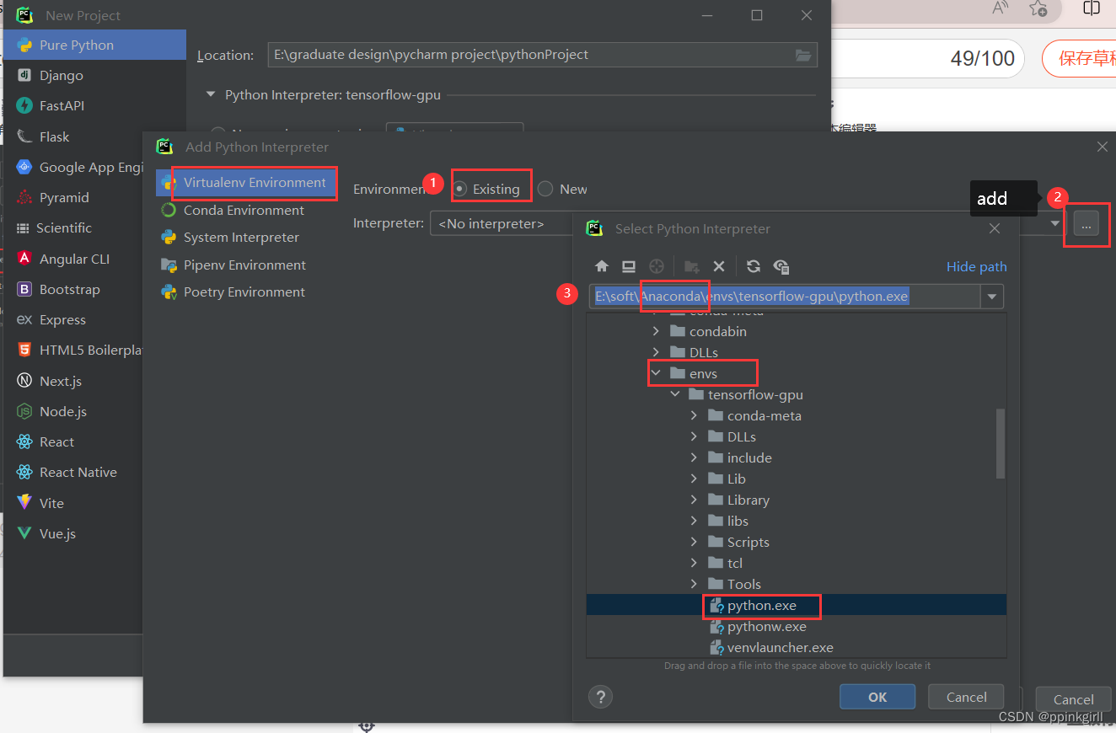Open help with the question mark button
Image resolution: width=1116 pixels, height=733 pixels.
[600, 697]
